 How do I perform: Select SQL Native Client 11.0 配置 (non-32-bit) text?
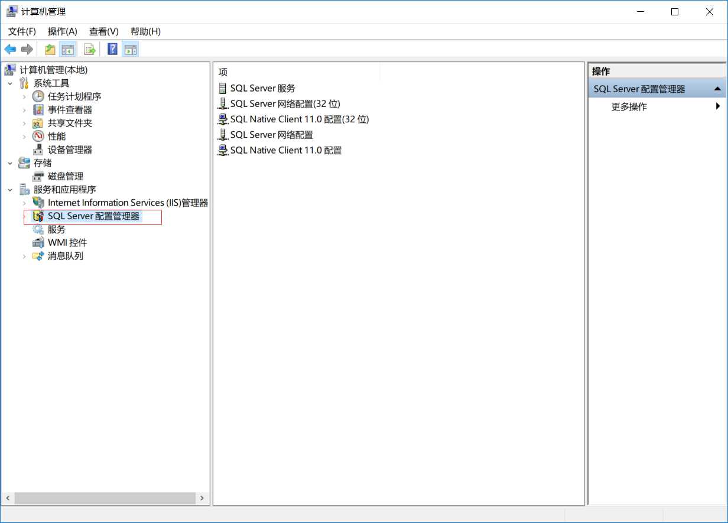point(286,150)
